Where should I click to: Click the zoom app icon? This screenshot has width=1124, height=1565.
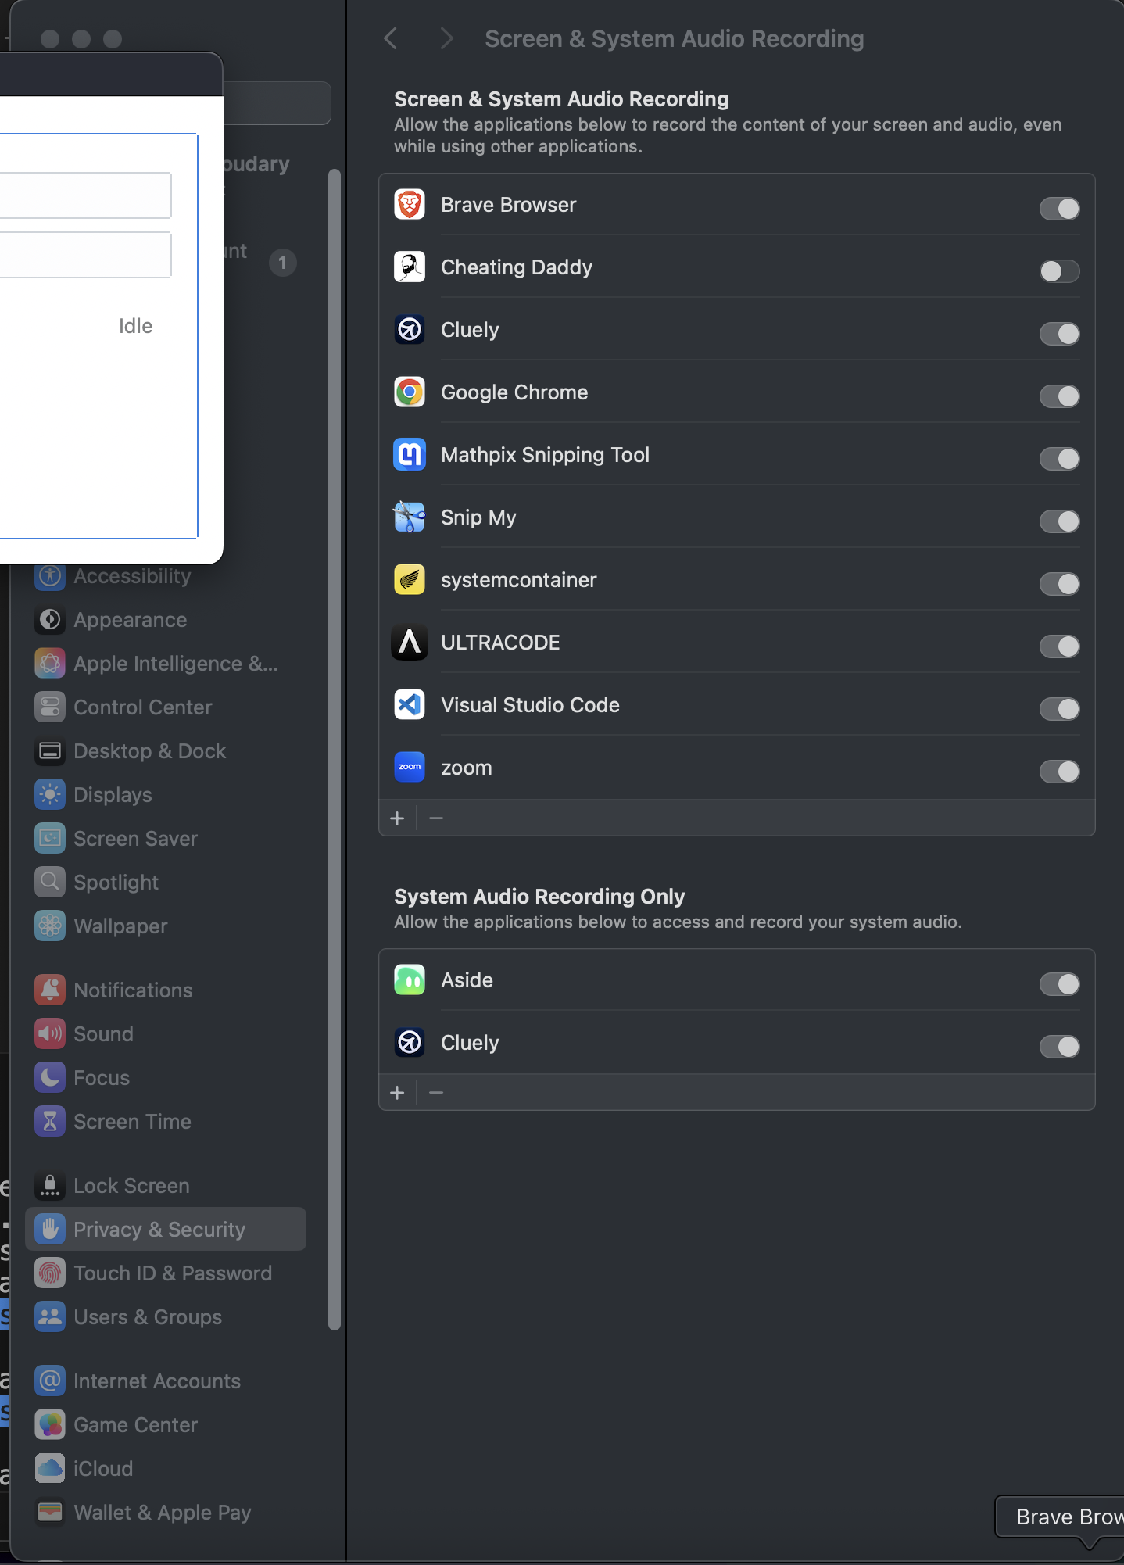click(410, 768)
